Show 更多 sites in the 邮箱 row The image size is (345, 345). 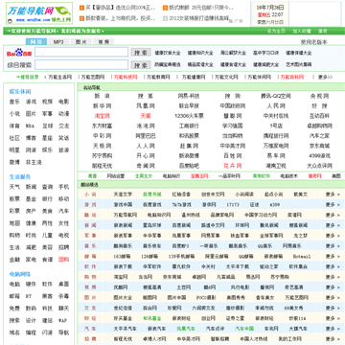(x=333, y=256)
